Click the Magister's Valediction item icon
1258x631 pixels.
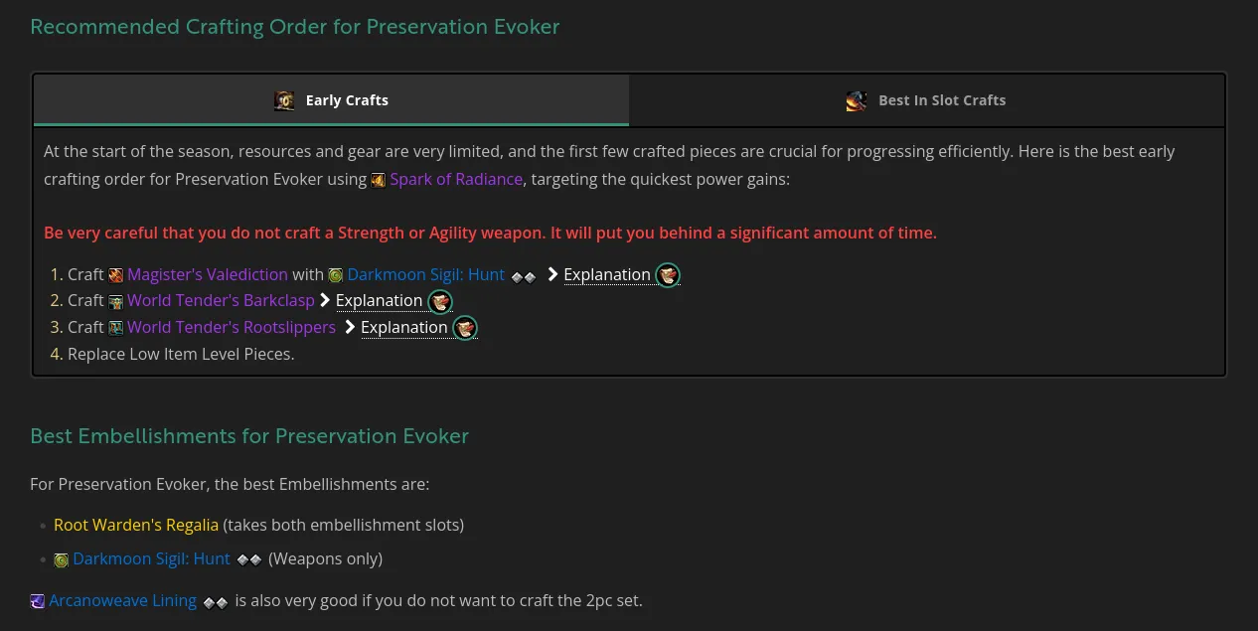tap(115, 274)
